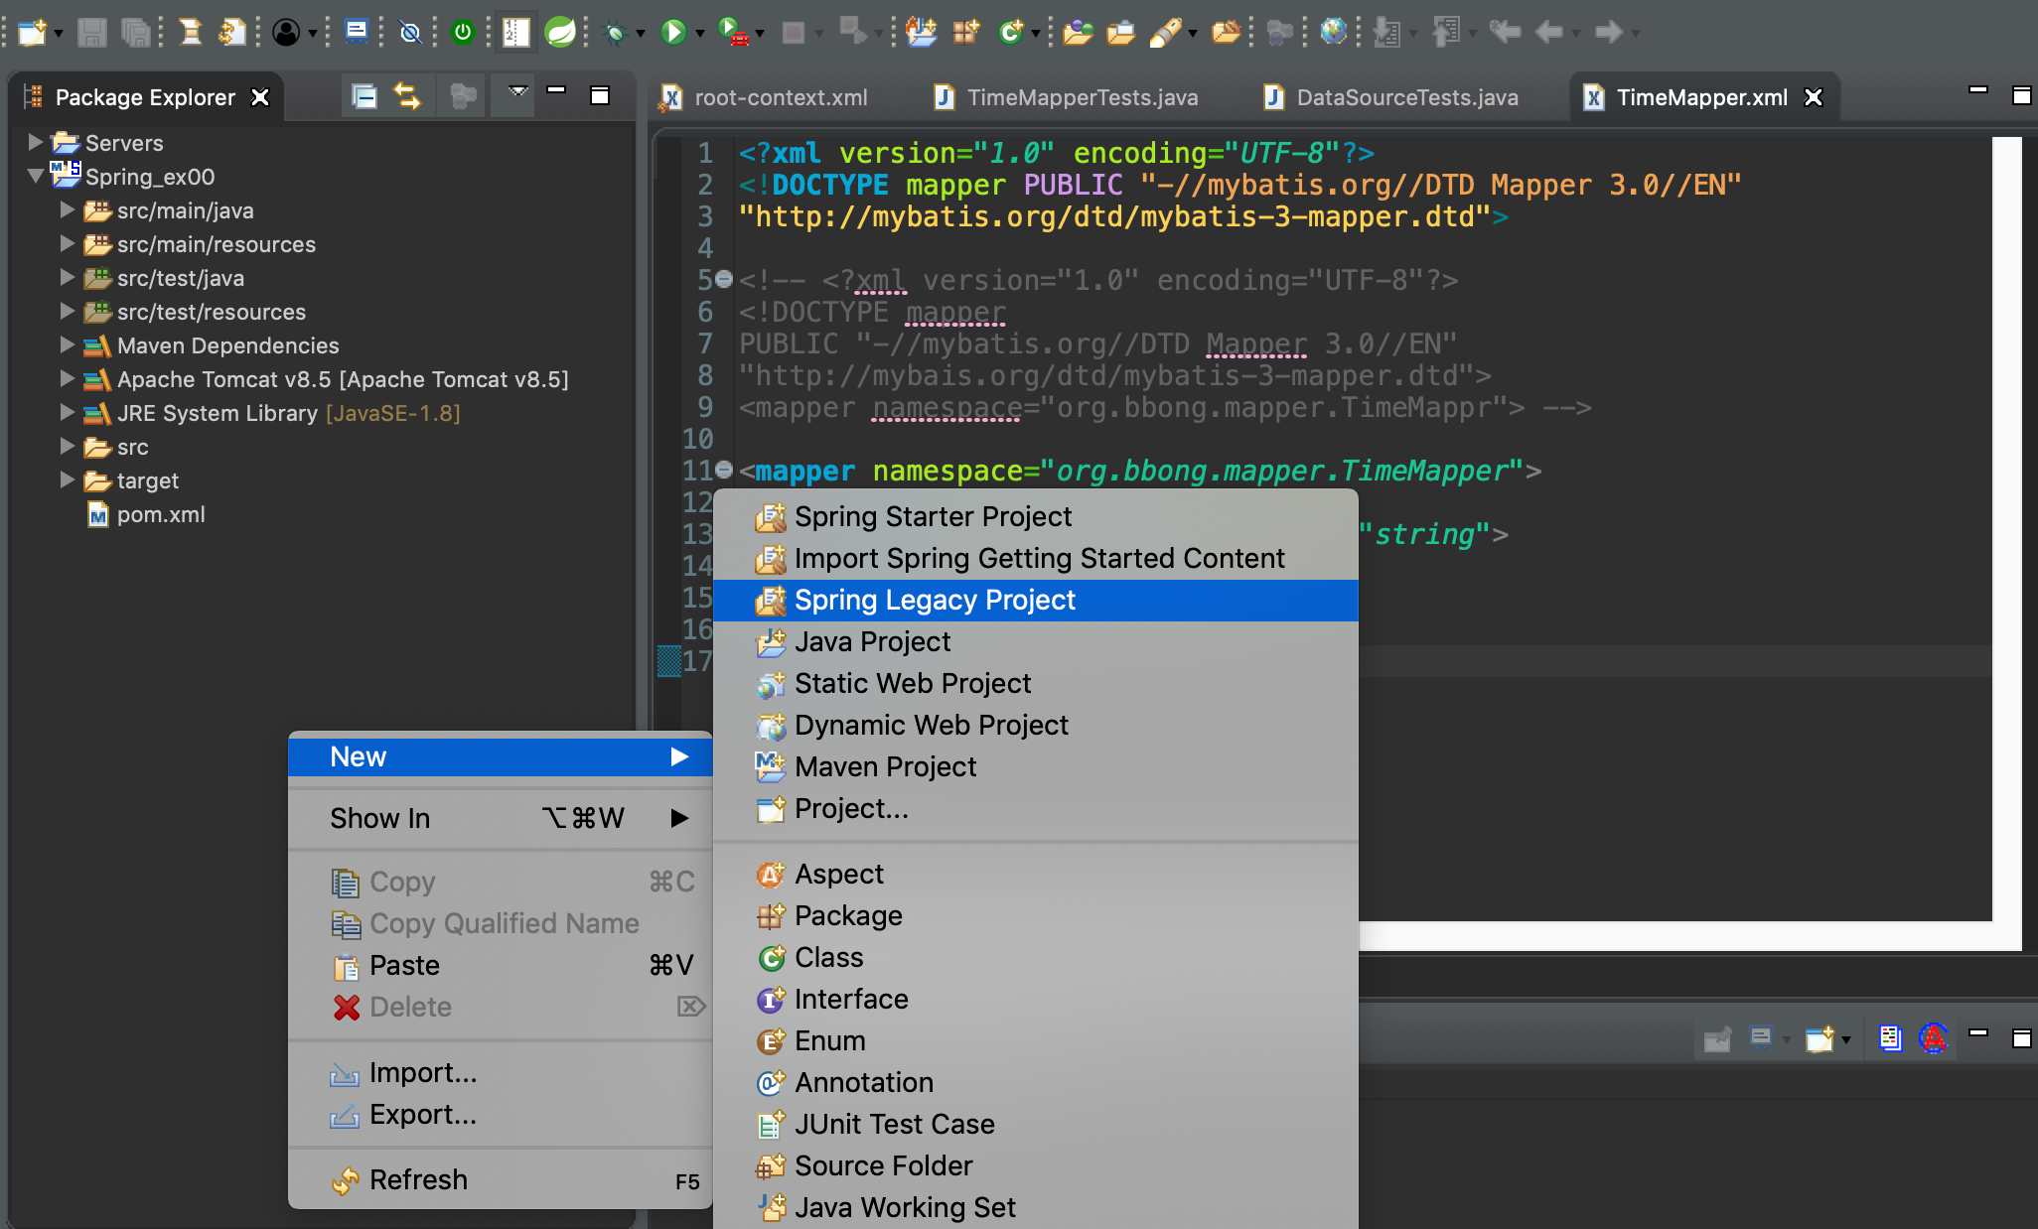Toggle fold marker on the mapper namespace line
The height and width of the screenshot is (1229, 2038).
pos(724,470)
